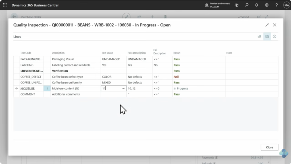Click the Pass Description column header

(x=137, y=53)
